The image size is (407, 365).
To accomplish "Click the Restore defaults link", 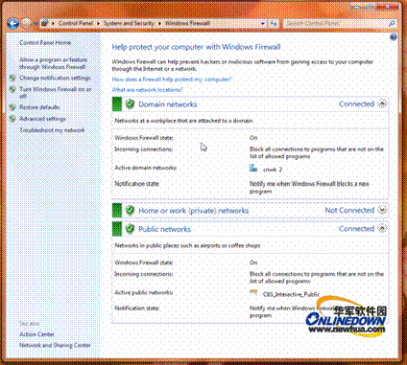I will [x=39, y=107].
